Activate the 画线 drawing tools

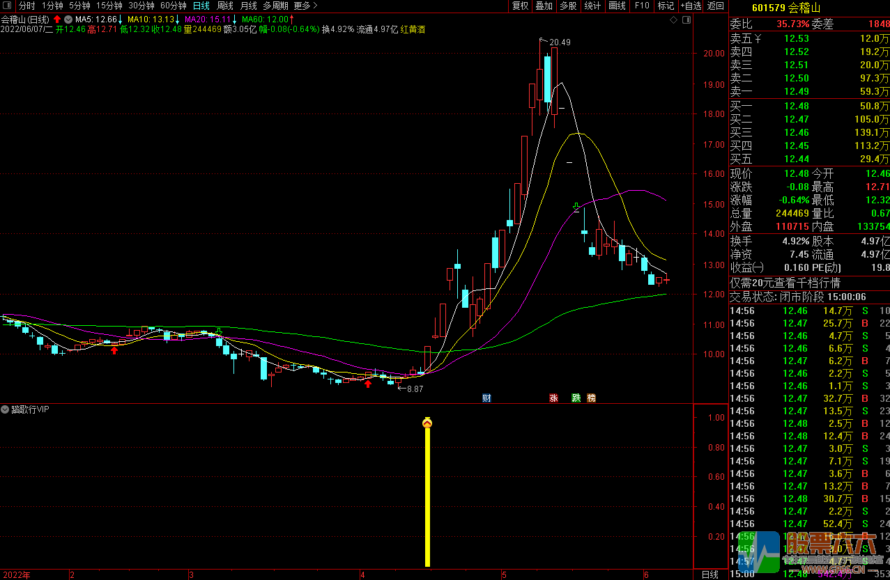click(617, 6)
